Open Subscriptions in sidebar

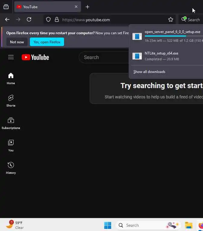click(x=11, y=124)
